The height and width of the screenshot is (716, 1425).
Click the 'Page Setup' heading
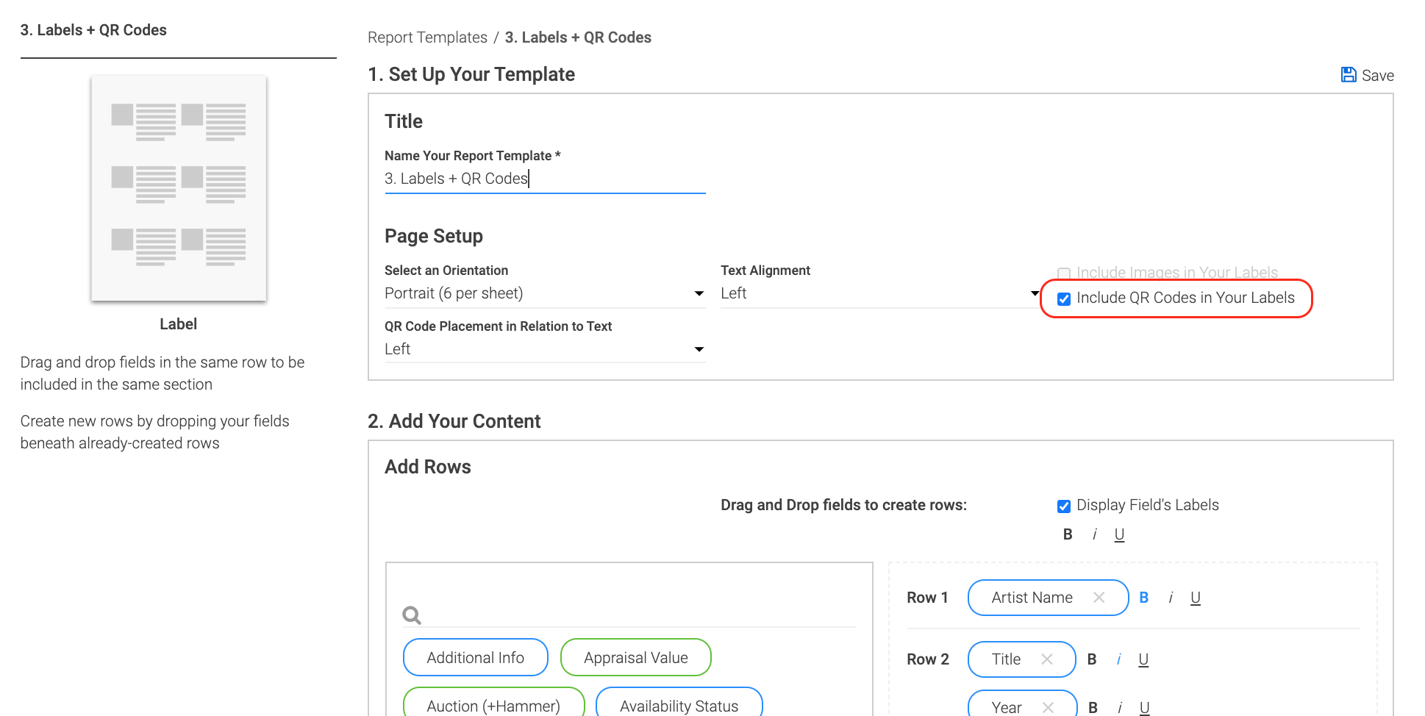[434, 236]
